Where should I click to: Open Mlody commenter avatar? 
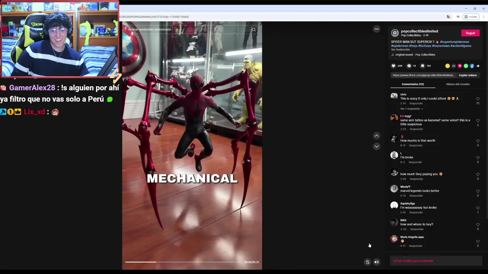[x=394, y=189]
